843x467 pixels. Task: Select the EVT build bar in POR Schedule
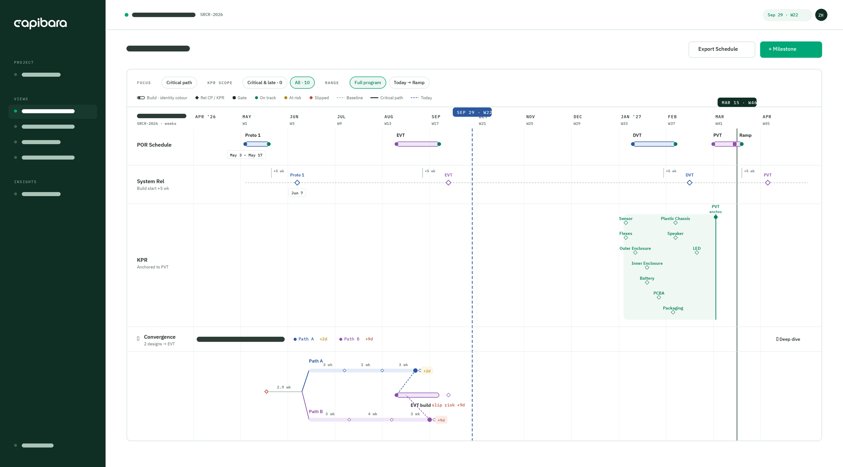click(x=418, y=144)
